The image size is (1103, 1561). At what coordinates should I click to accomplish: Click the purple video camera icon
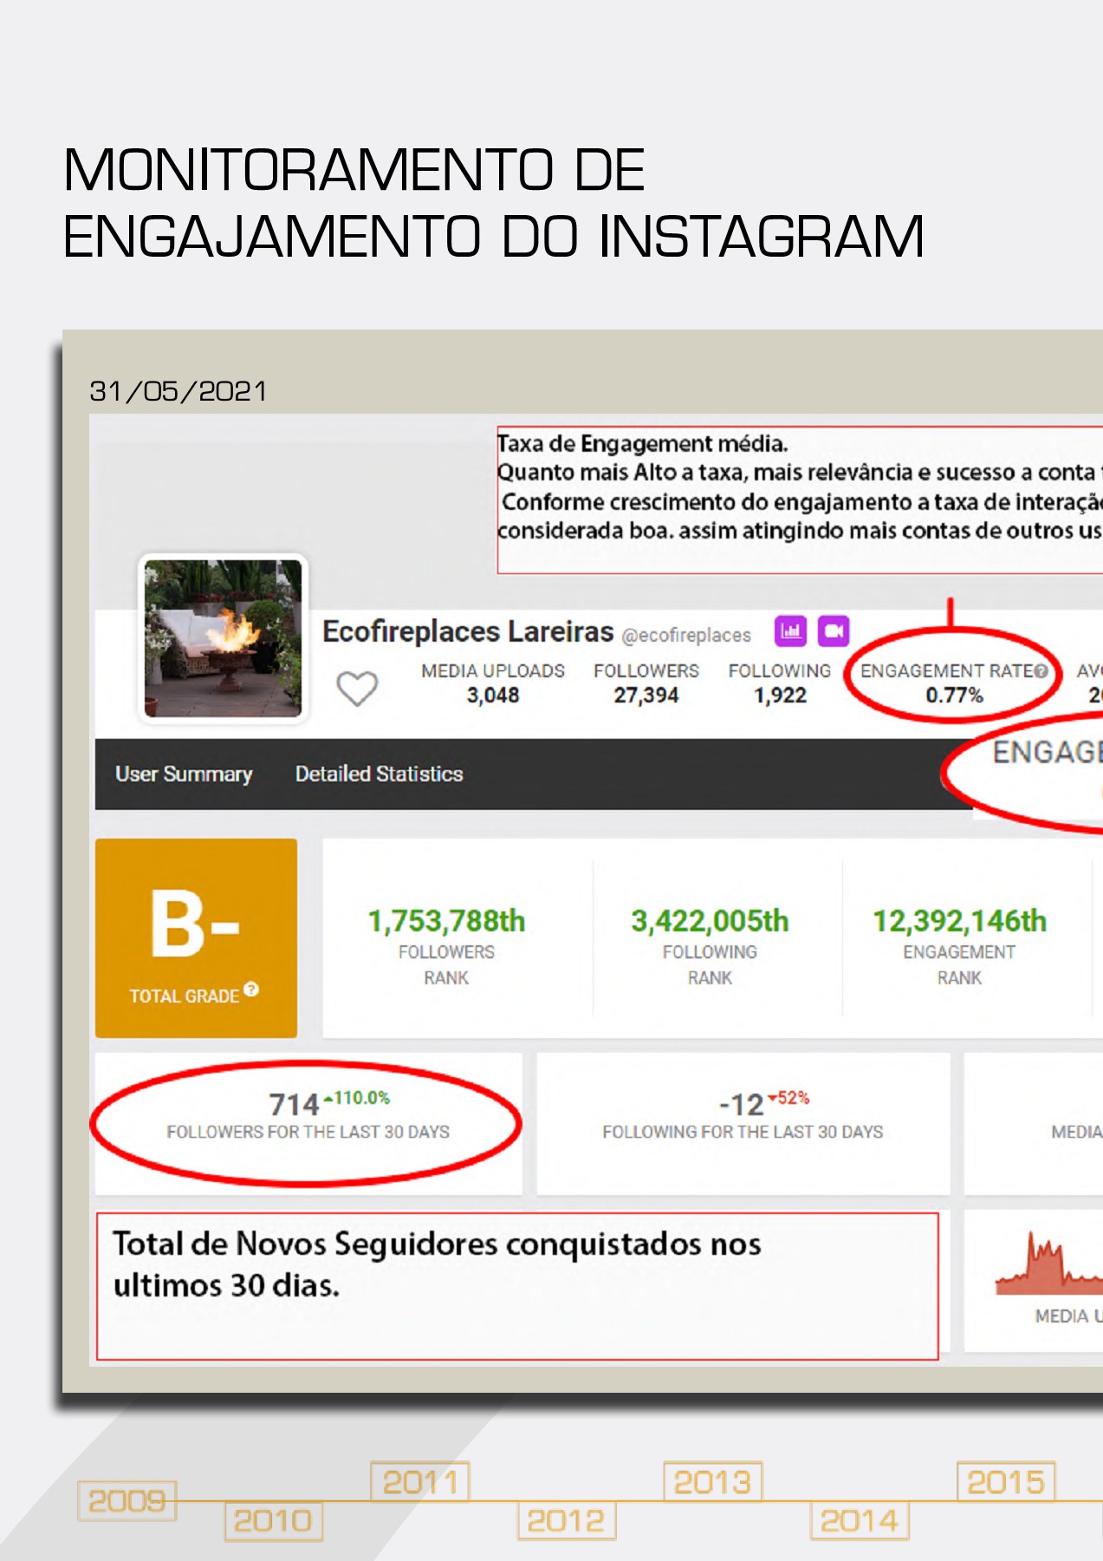coord(834,631)
